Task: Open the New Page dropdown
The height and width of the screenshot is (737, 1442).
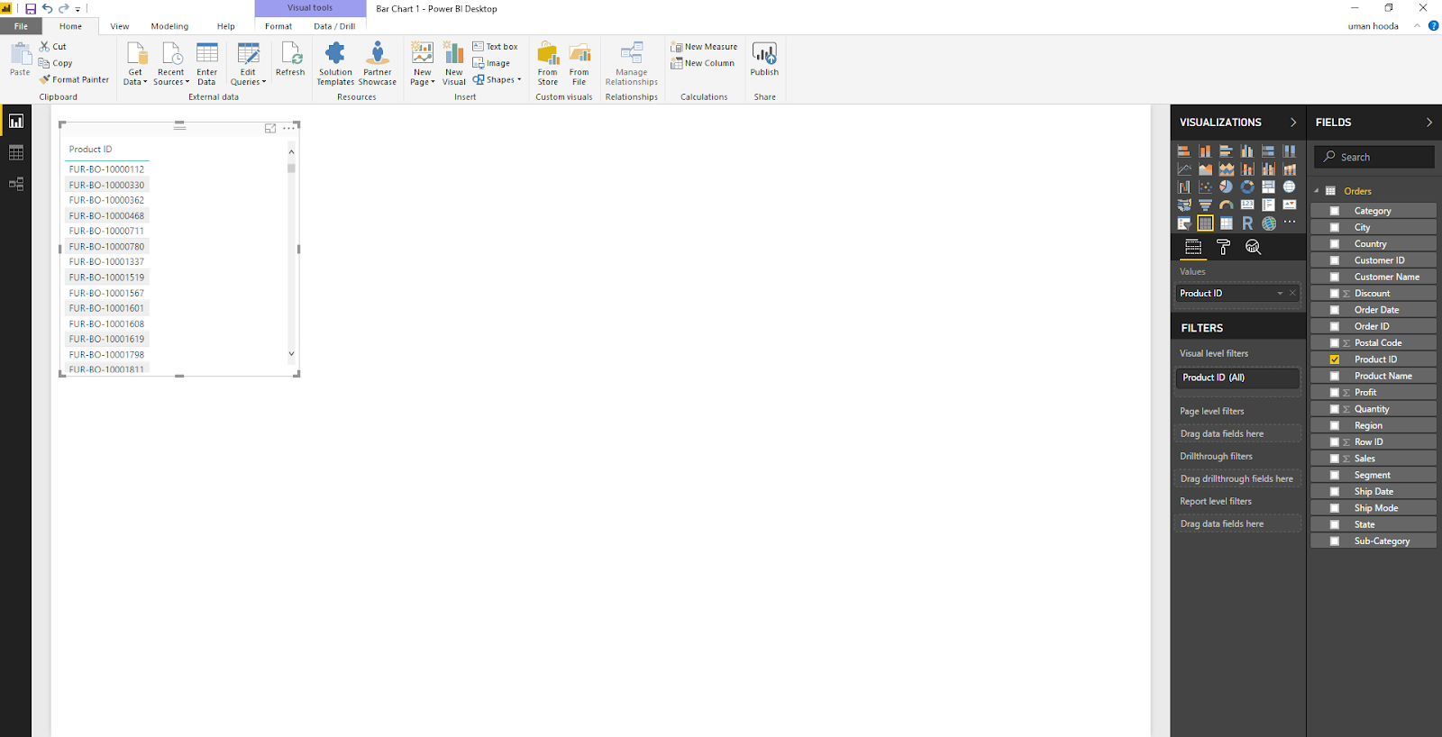Action: click(422, 64)
